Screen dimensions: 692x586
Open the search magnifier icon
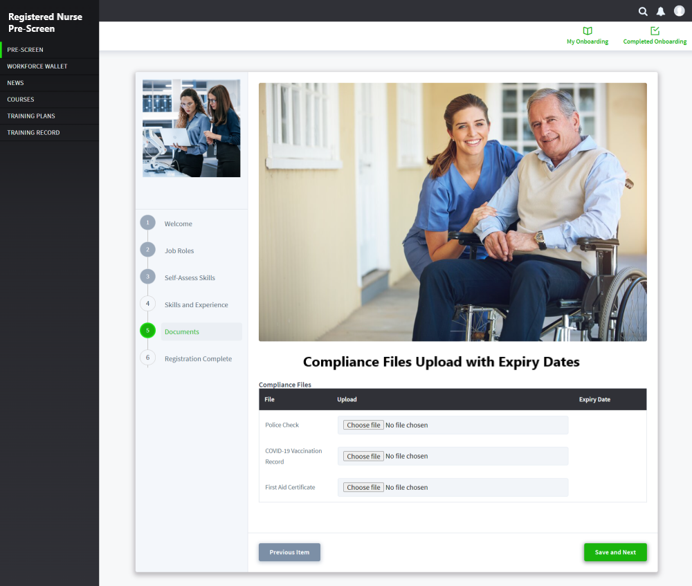coord(643,11)
